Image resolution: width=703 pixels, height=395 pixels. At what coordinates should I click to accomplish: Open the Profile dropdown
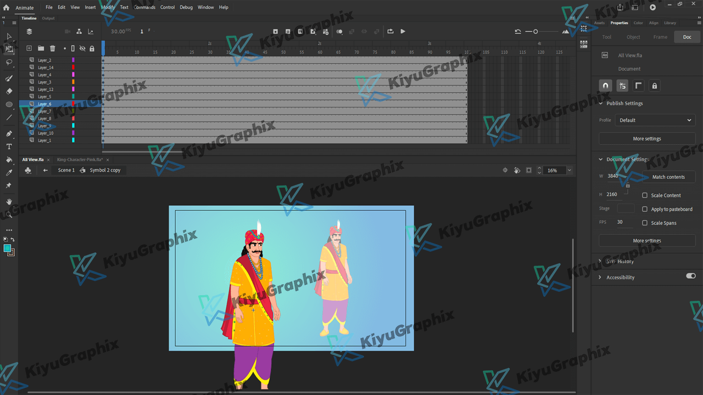click(655, 120)
